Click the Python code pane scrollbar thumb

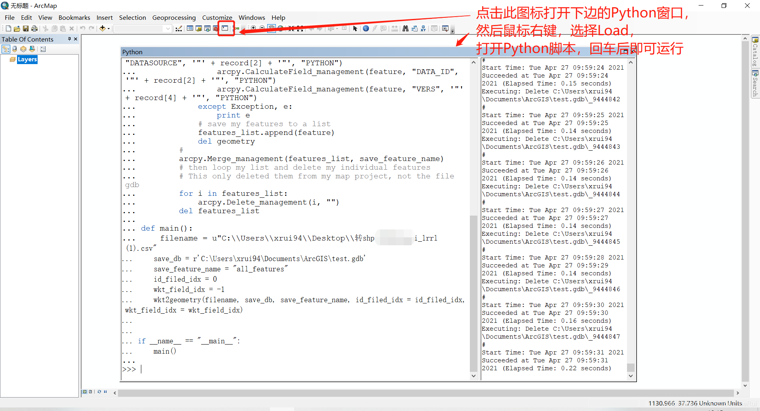pyautogui.click(x=473, y=294)
